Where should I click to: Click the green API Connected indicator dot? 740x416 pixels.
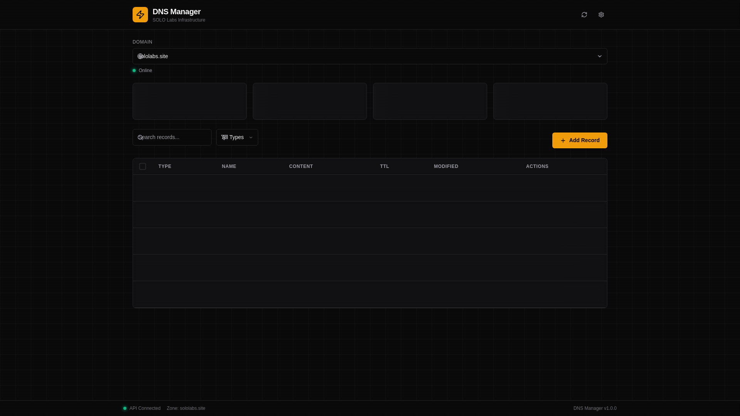[125, 408]
